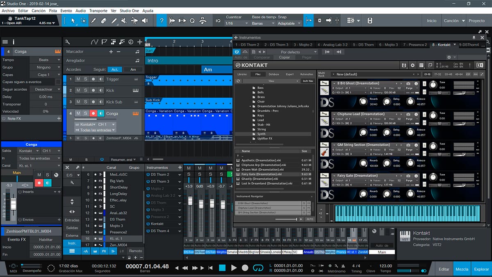The width and height of the screenshot is (492, 277).
Task: Click the Record circle in transport
Action: 245,268
